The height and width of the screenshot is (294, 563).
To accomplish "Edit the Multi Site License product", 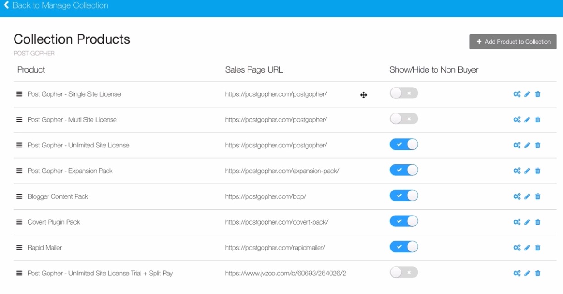I will [527, 120].
